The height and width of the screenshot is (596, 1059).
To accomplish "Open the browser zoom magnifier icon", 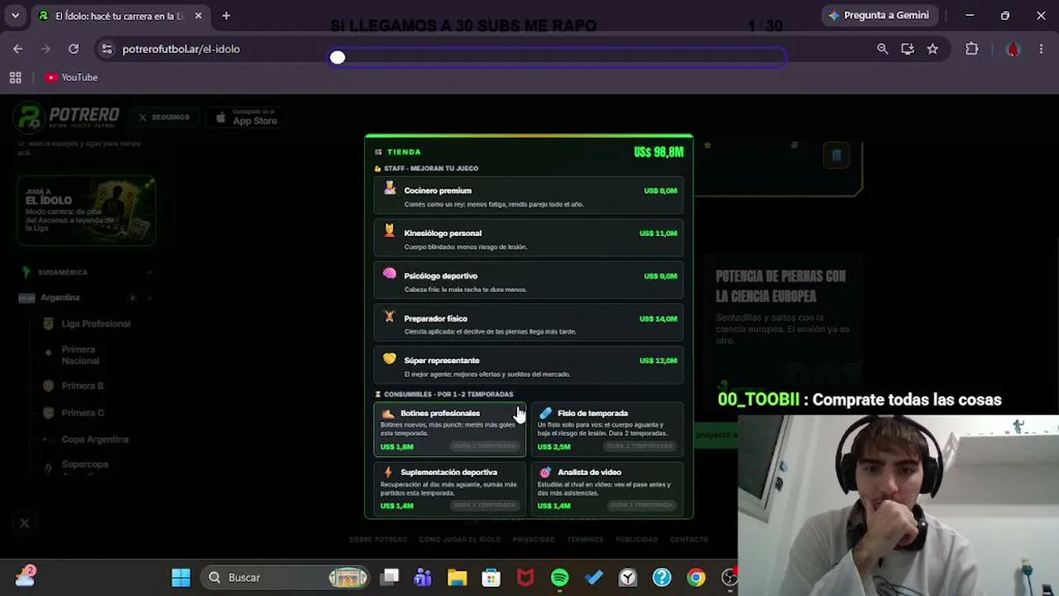I will coord(883,49).
